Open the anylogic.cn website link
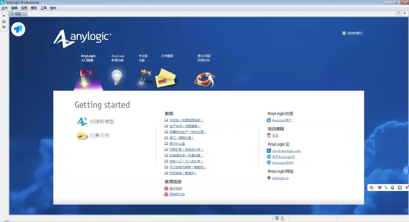The image size is (409, 222). pos(280,178)
